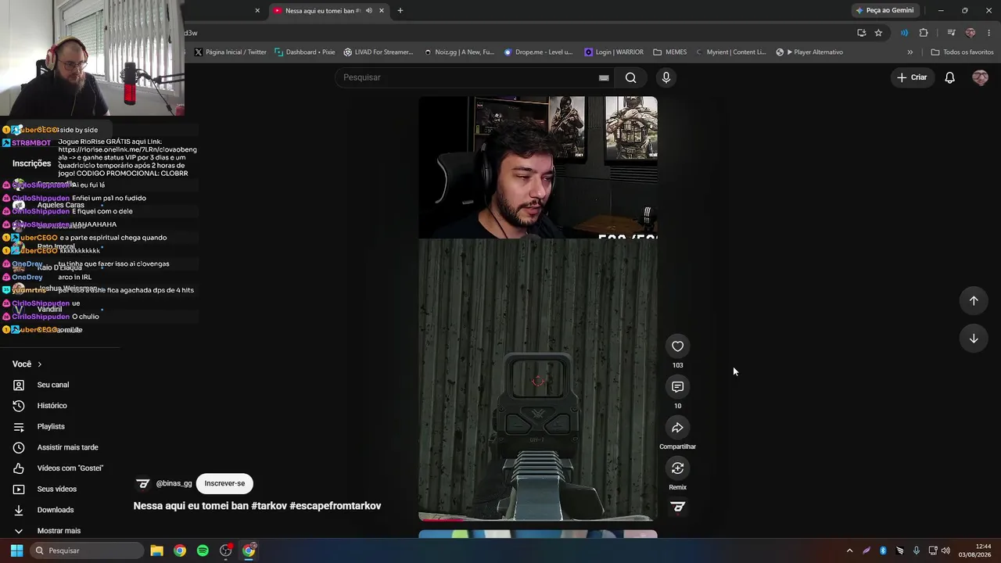This screenshot has width=1001, height=563.
Task: Expand the sidebar with Mostrar mais
Action: tap(59, 531)
